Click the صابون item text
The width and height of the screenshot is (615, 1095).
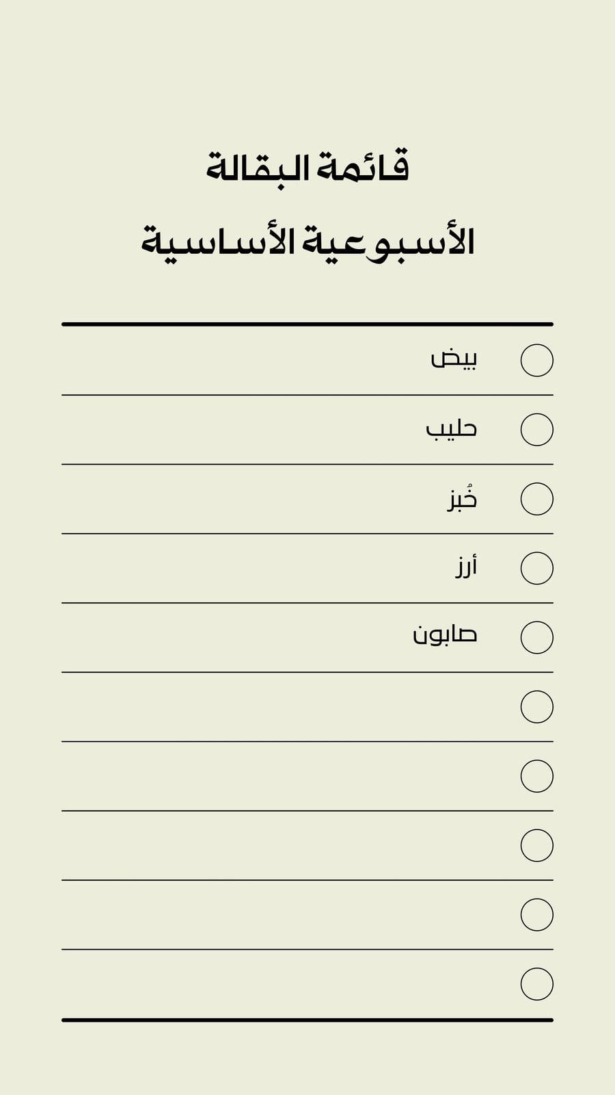point(445,634)
